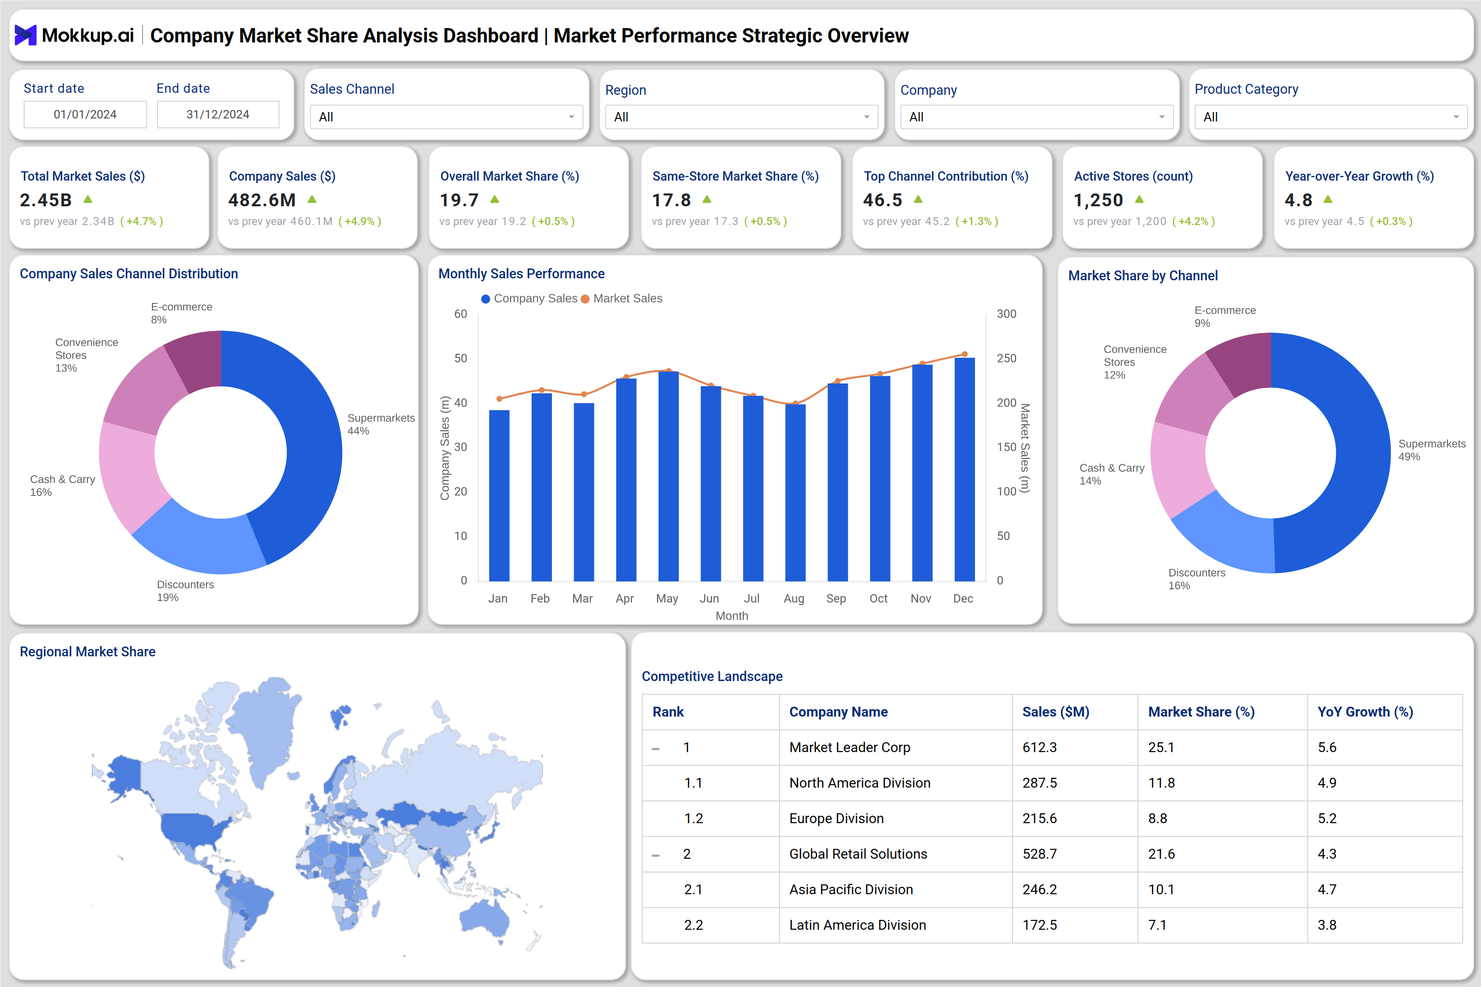Click the Start date field 01/01/2024

(x=85, y=114)
